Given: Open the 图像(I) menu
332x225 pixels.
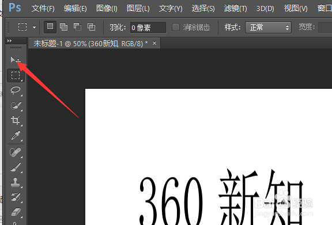Looking at the screenshot, I should click(x=107, y=9).
